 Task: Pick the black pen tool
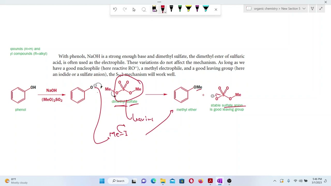(171, 9)
